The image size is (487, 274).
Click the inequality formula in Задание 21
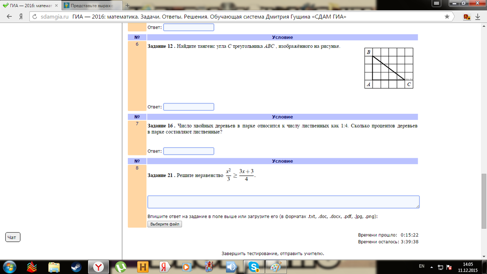coord(240,175)
